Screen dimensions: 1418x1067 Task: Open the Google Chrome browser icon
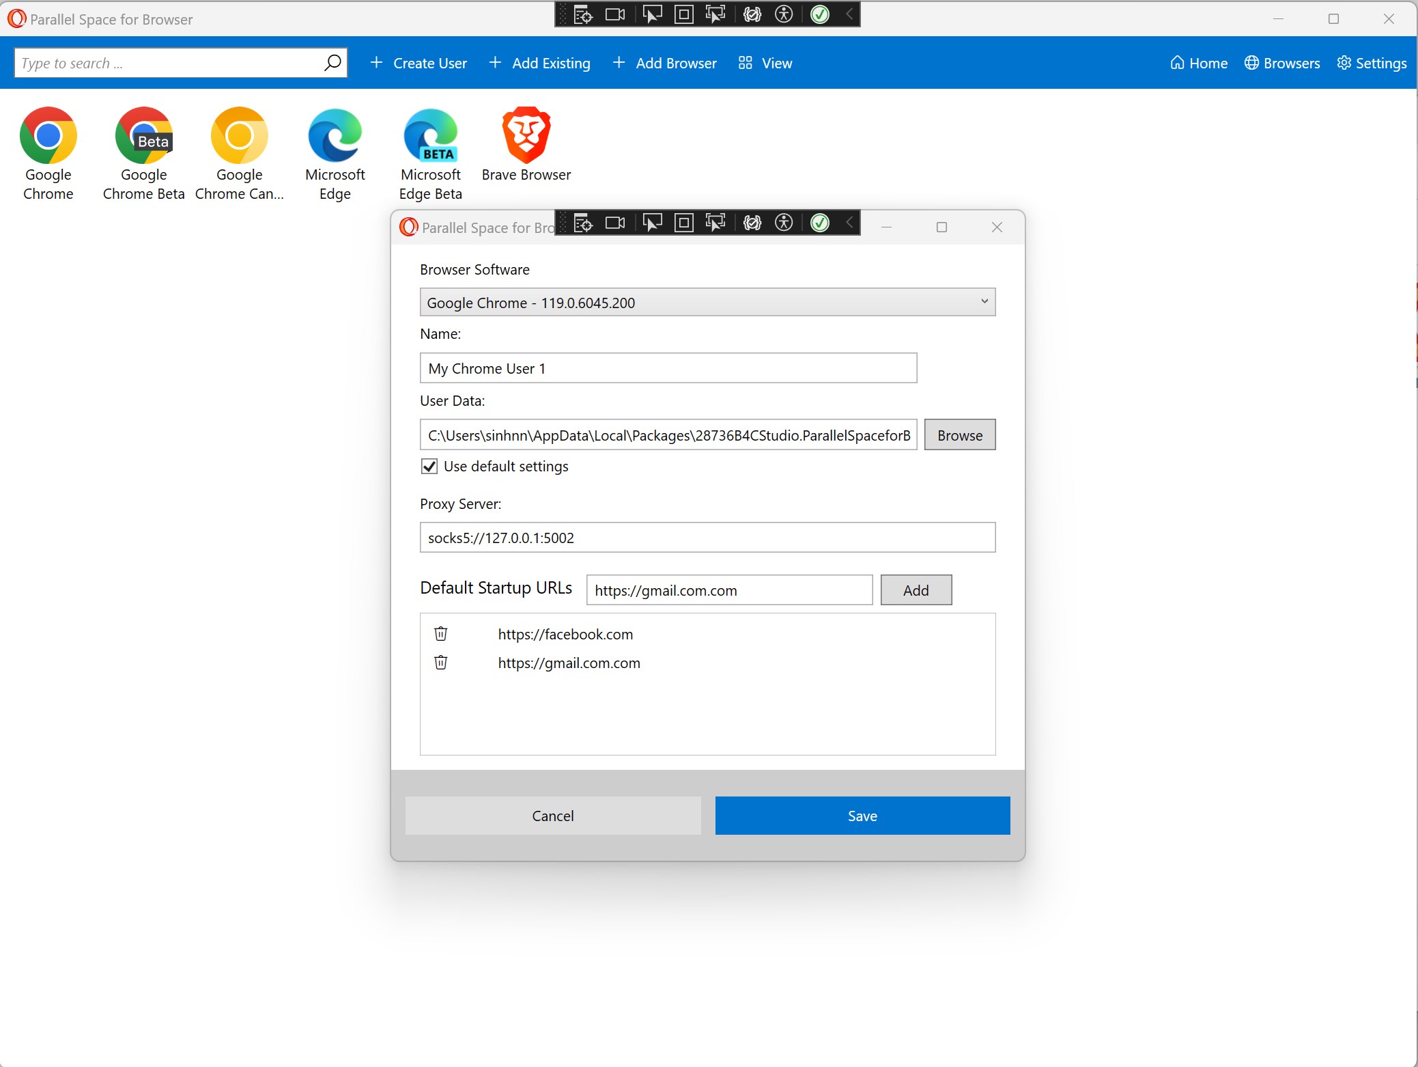point(48,136)
